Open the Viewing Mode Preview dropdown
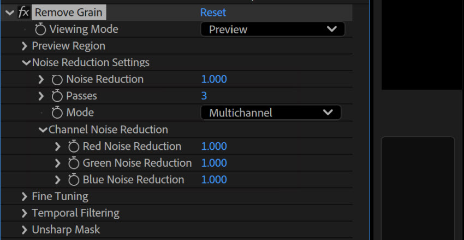 click(x=272, y=30)
